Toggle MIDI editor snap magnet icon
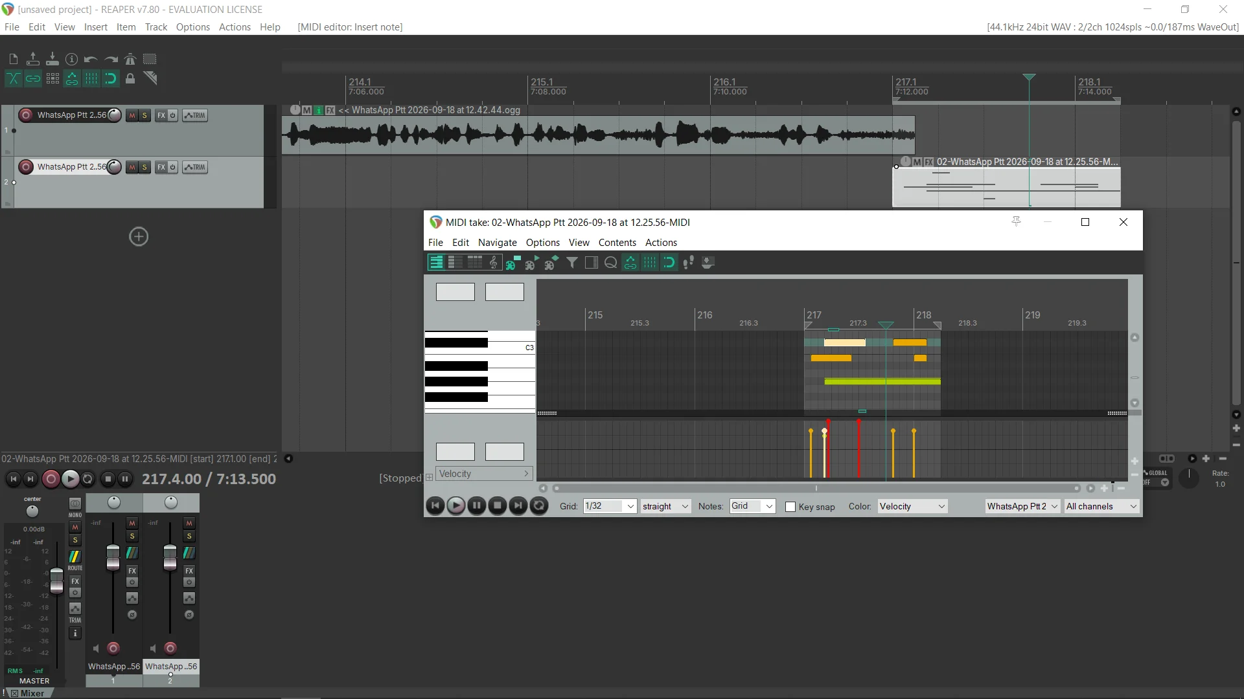This screenshot has width=1244, height=699. pyautogui.click(x=669, y=263)
